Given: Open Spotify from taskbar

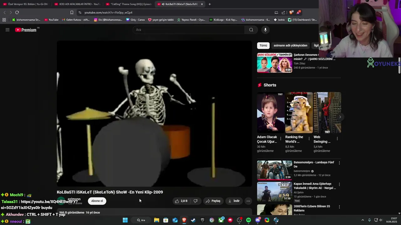Looking at the screenshot, I should [x=248, y=220].
